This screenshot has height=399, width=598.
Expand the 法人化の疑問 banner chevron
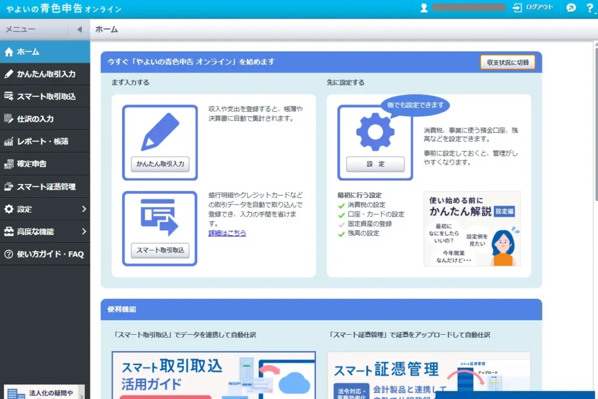click(x=81, y=396)
